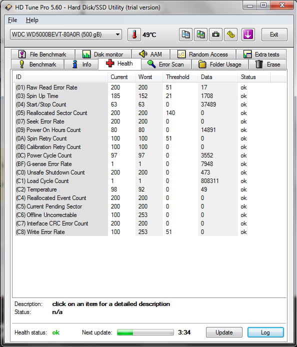Switch to the Disk monitor tab
Image resolution: width=297 pixels, height=347 pixels.
(103, 54)
